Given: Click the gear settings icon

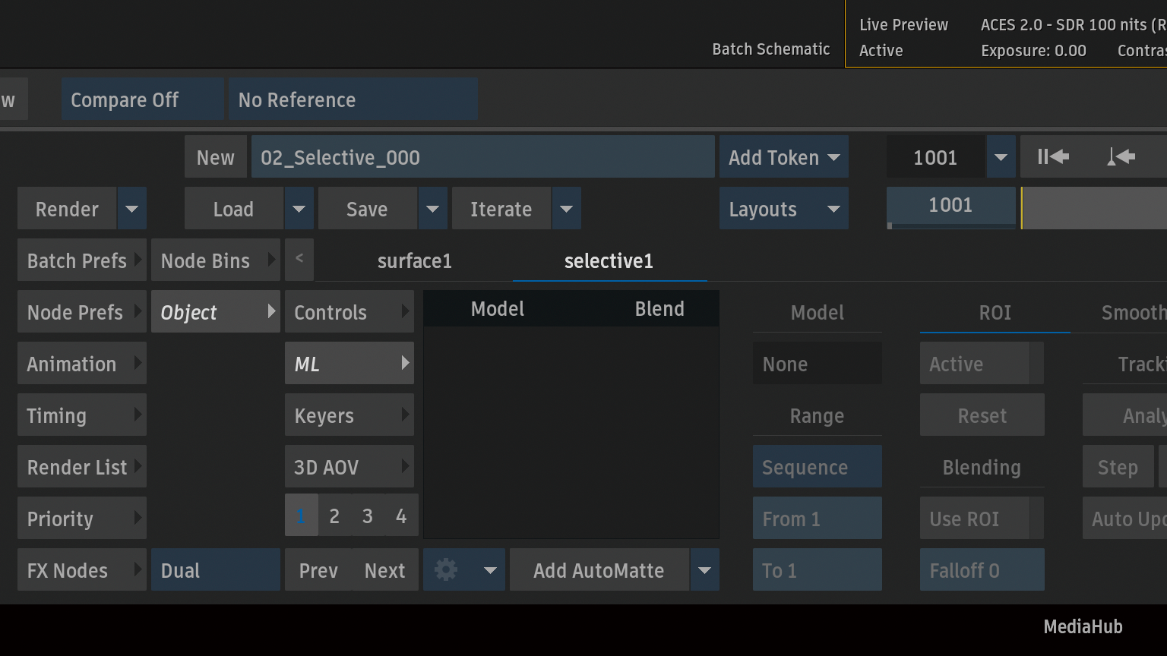Looking at the screenshot, I should [446, 569].
